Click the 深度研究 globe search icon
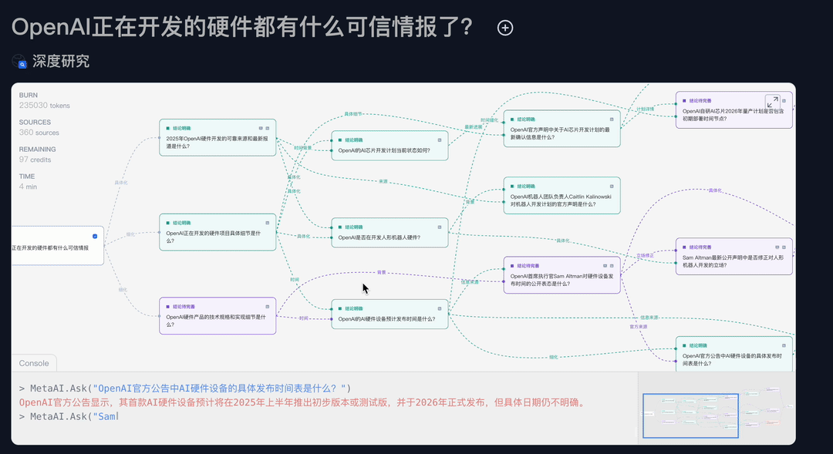The height and width of the screenshot is (454, 833). pyautogui.click(x=19, y=62)
